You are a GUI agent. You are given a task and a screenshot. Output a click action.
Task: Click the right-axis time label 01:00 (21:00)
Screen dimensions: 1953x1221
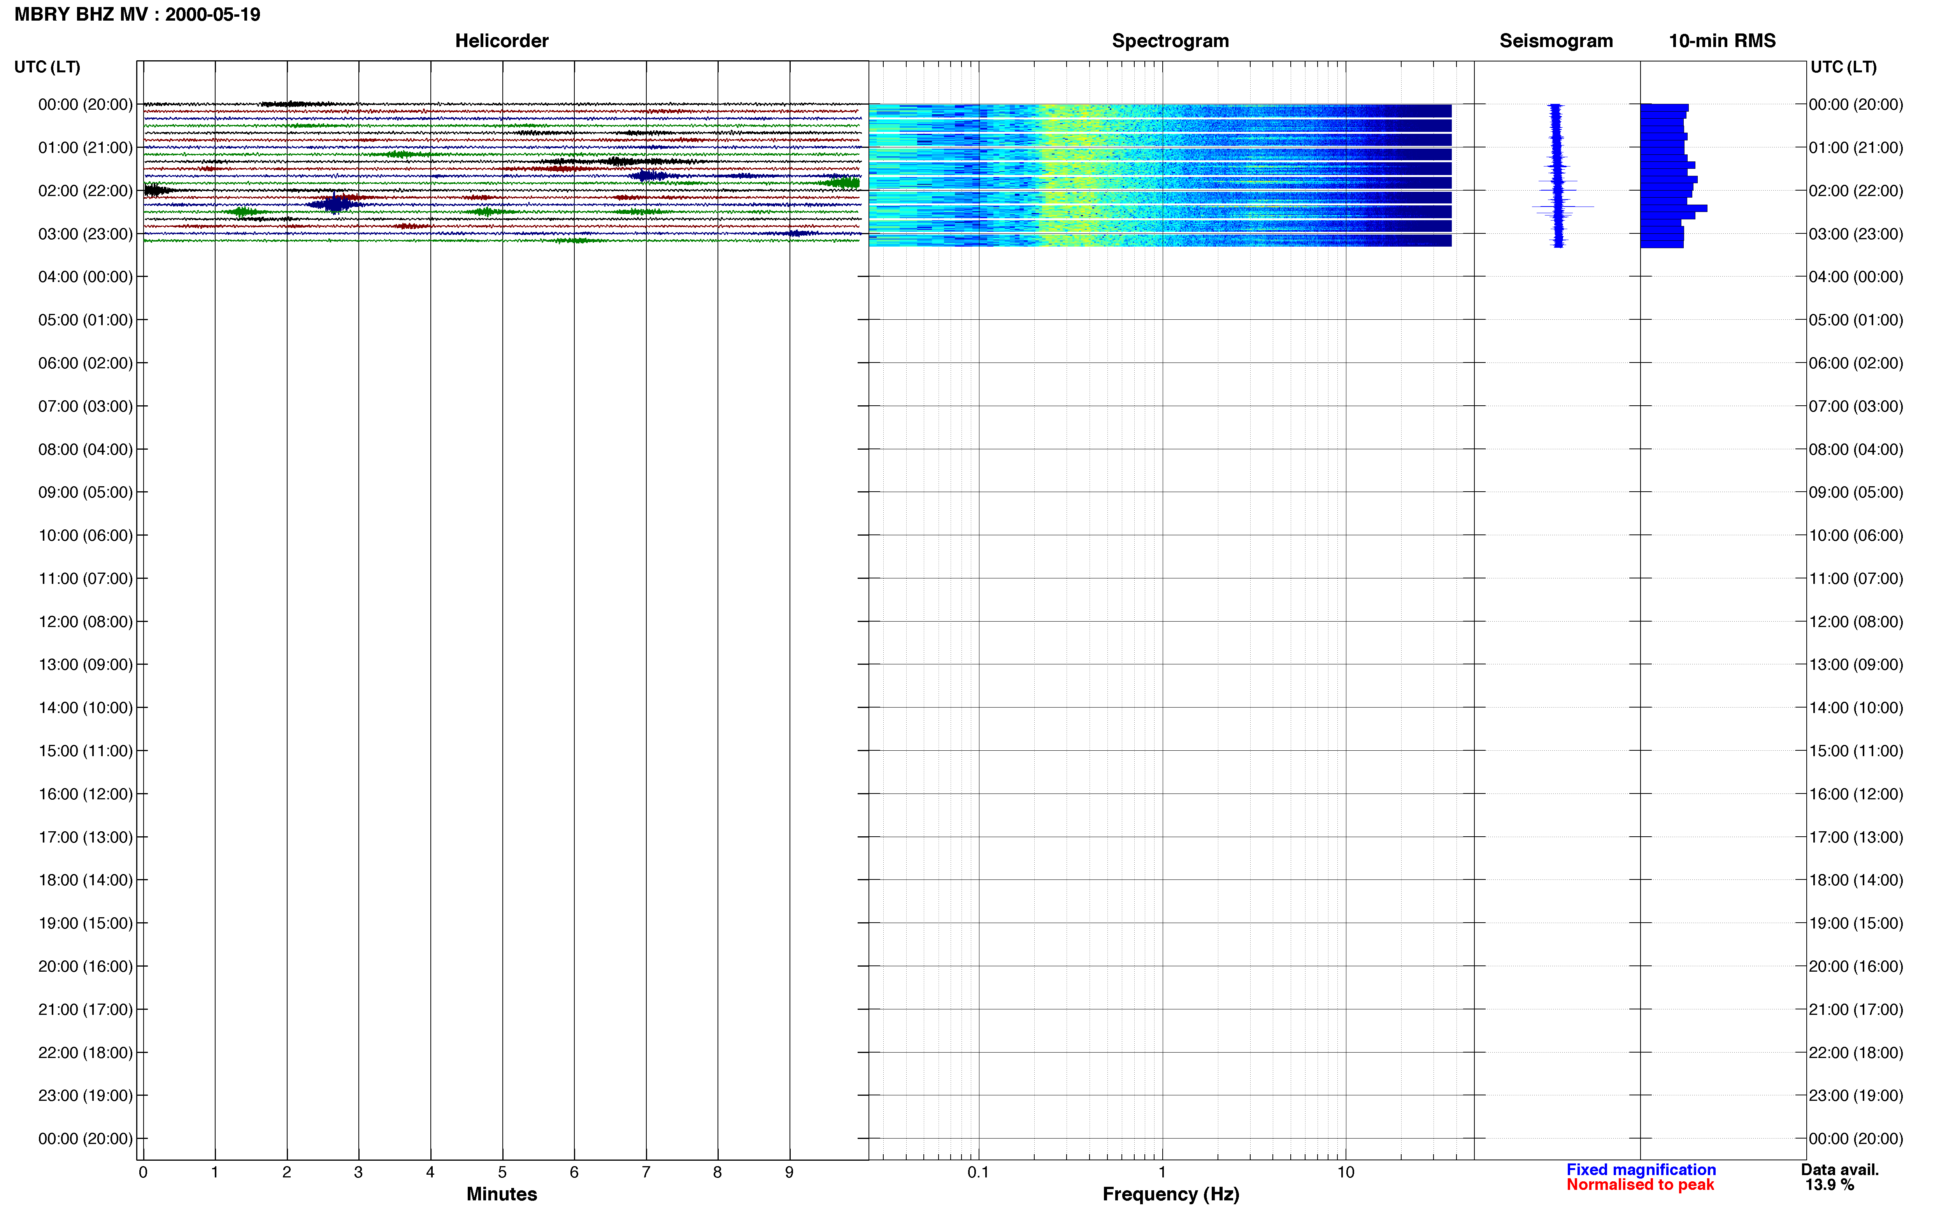[1856, 148]
